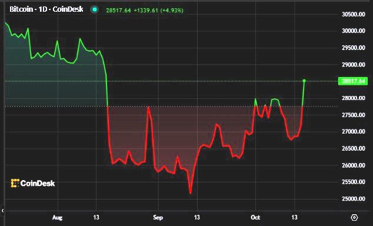Viewport: 373px width, 226px height.
Task: Click the 26500.00 price axis label
Action: pos(353,148)
